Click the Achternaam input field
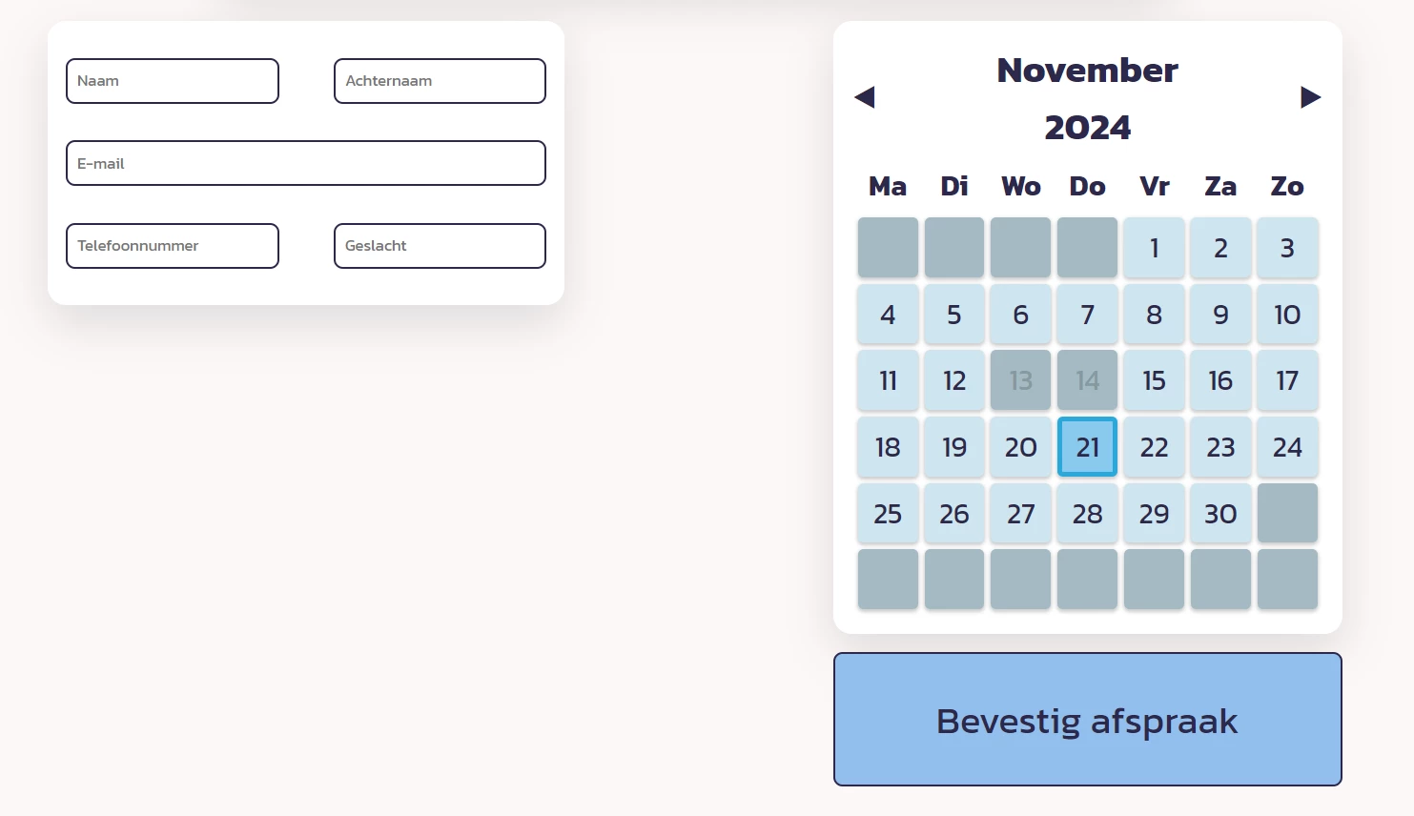1414x816 pixels. pos(440,81)
